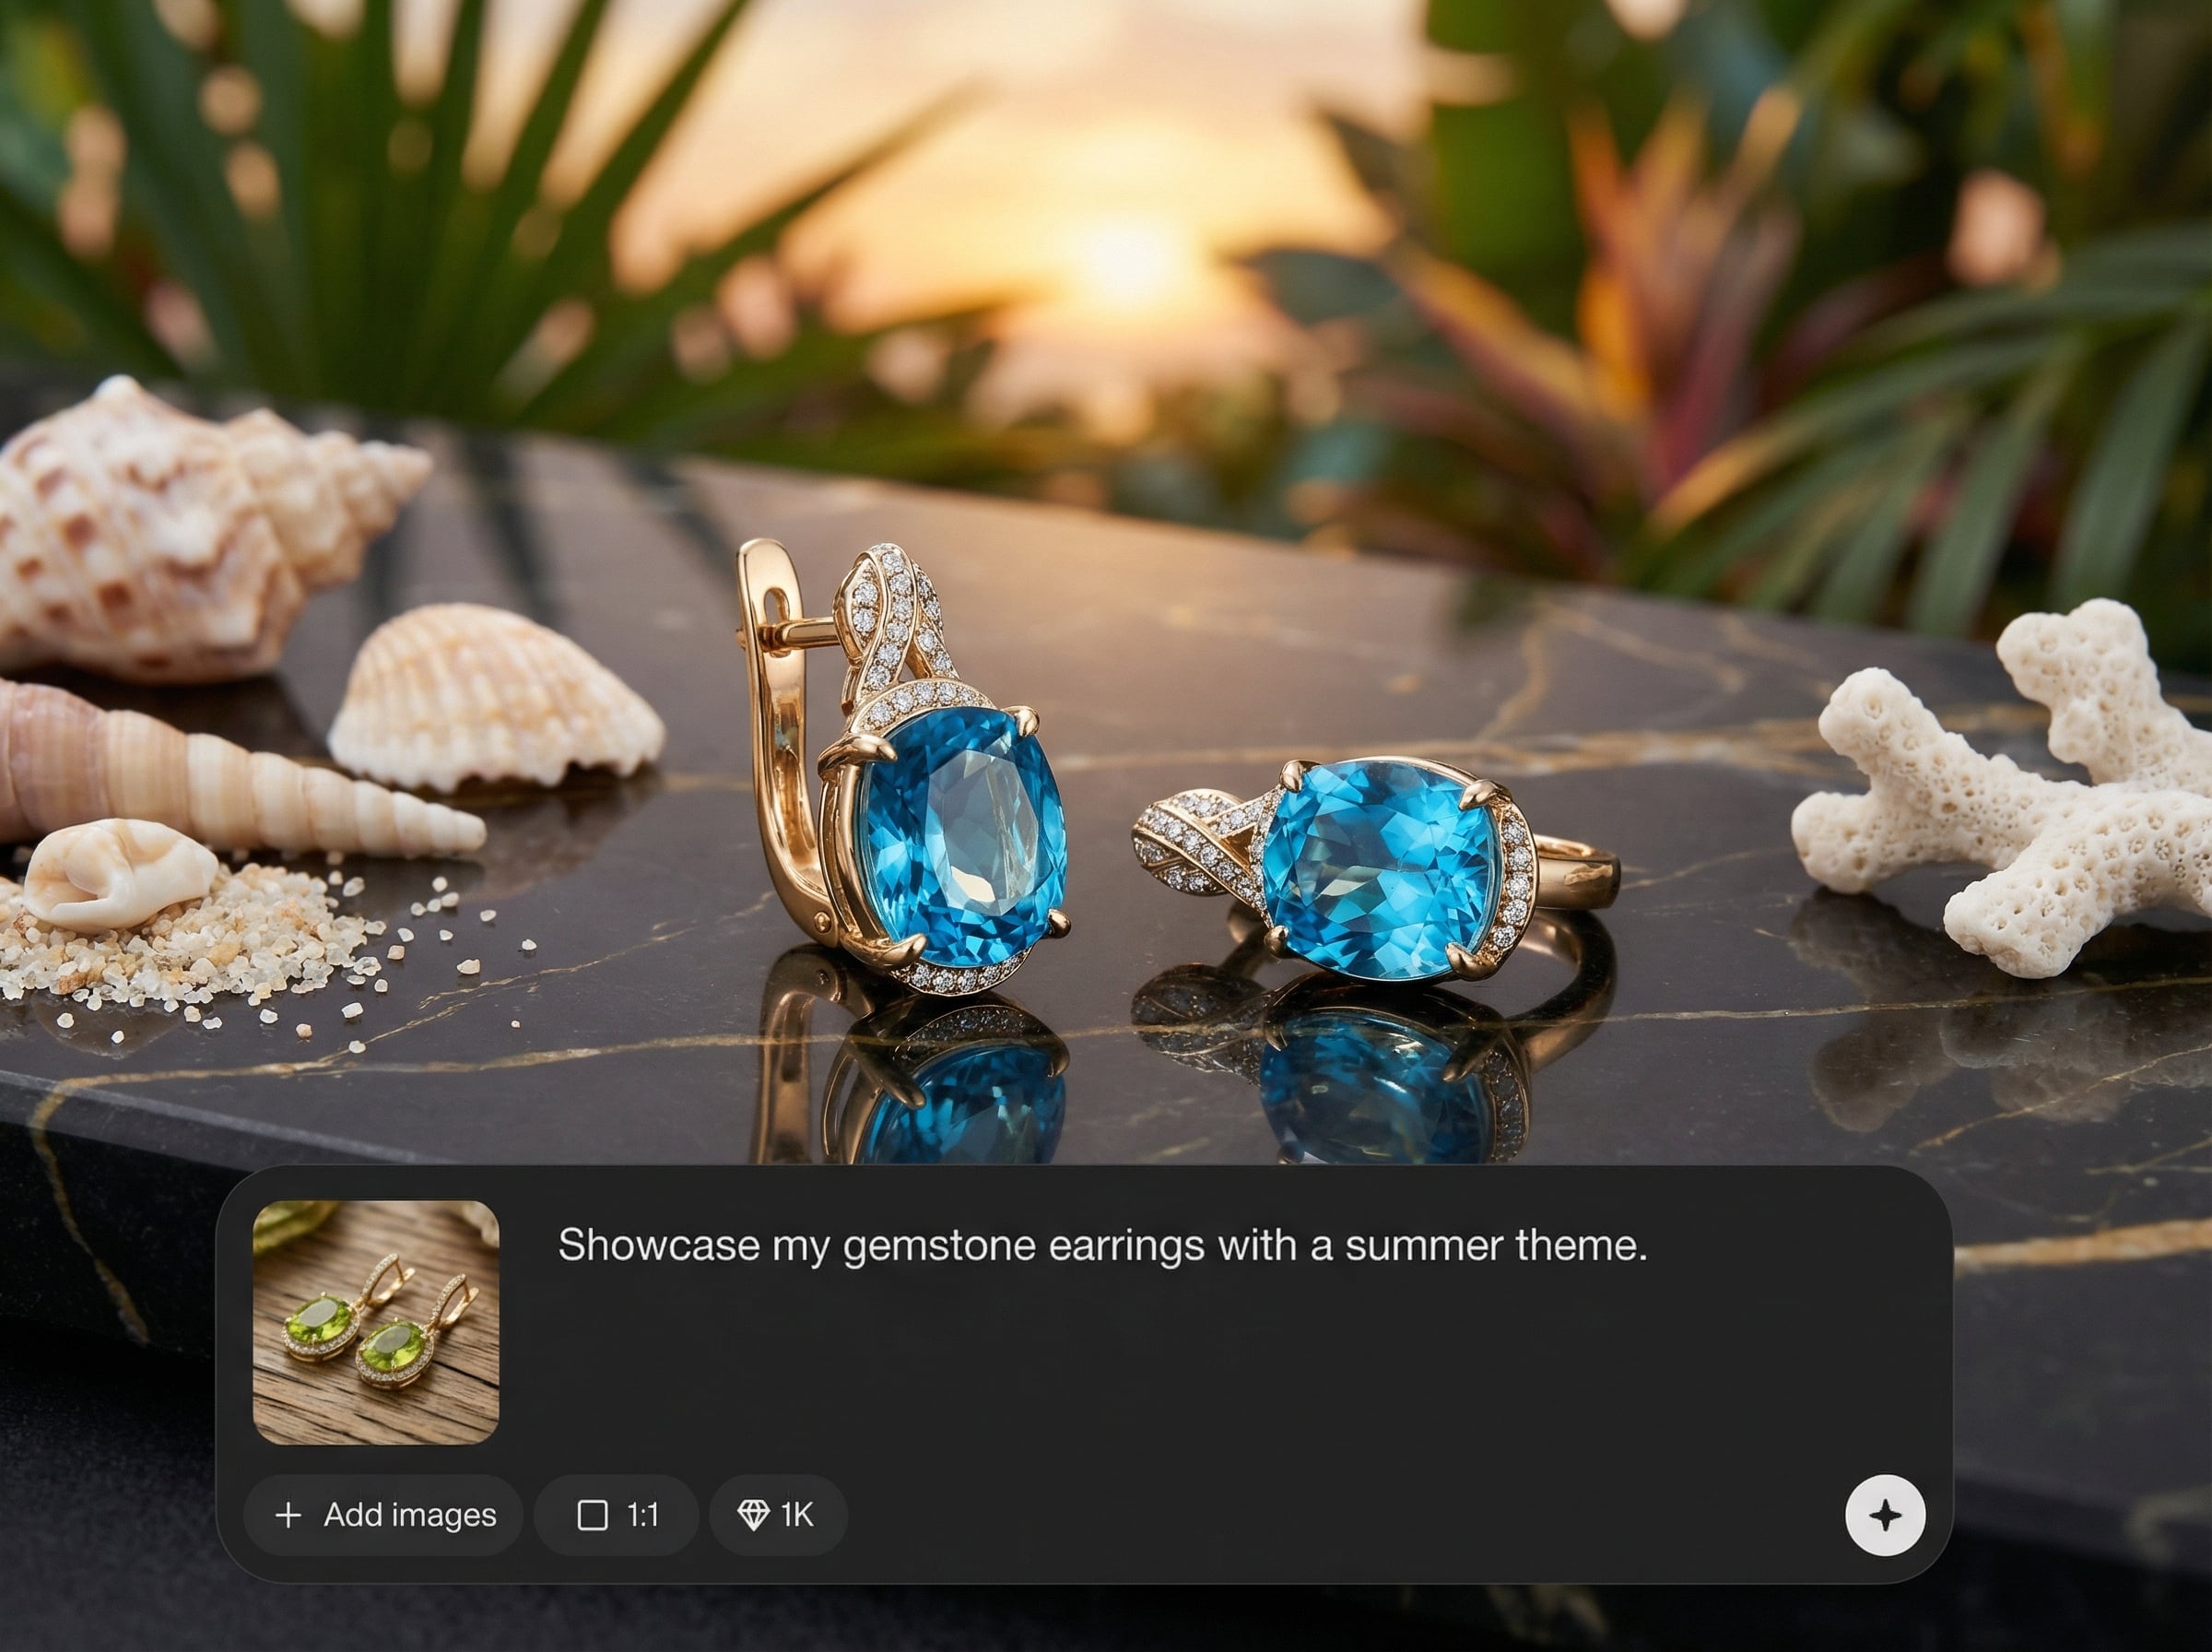The height and width of the screenshot is (1652, 2212).
Task: Click the square aspect ratio icon
Action: pyautogui.click(x=593, y=1515)
